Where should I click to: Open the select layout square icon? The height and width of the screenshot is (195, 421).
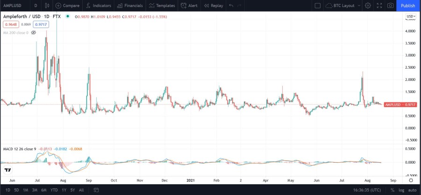click(317, 5)
